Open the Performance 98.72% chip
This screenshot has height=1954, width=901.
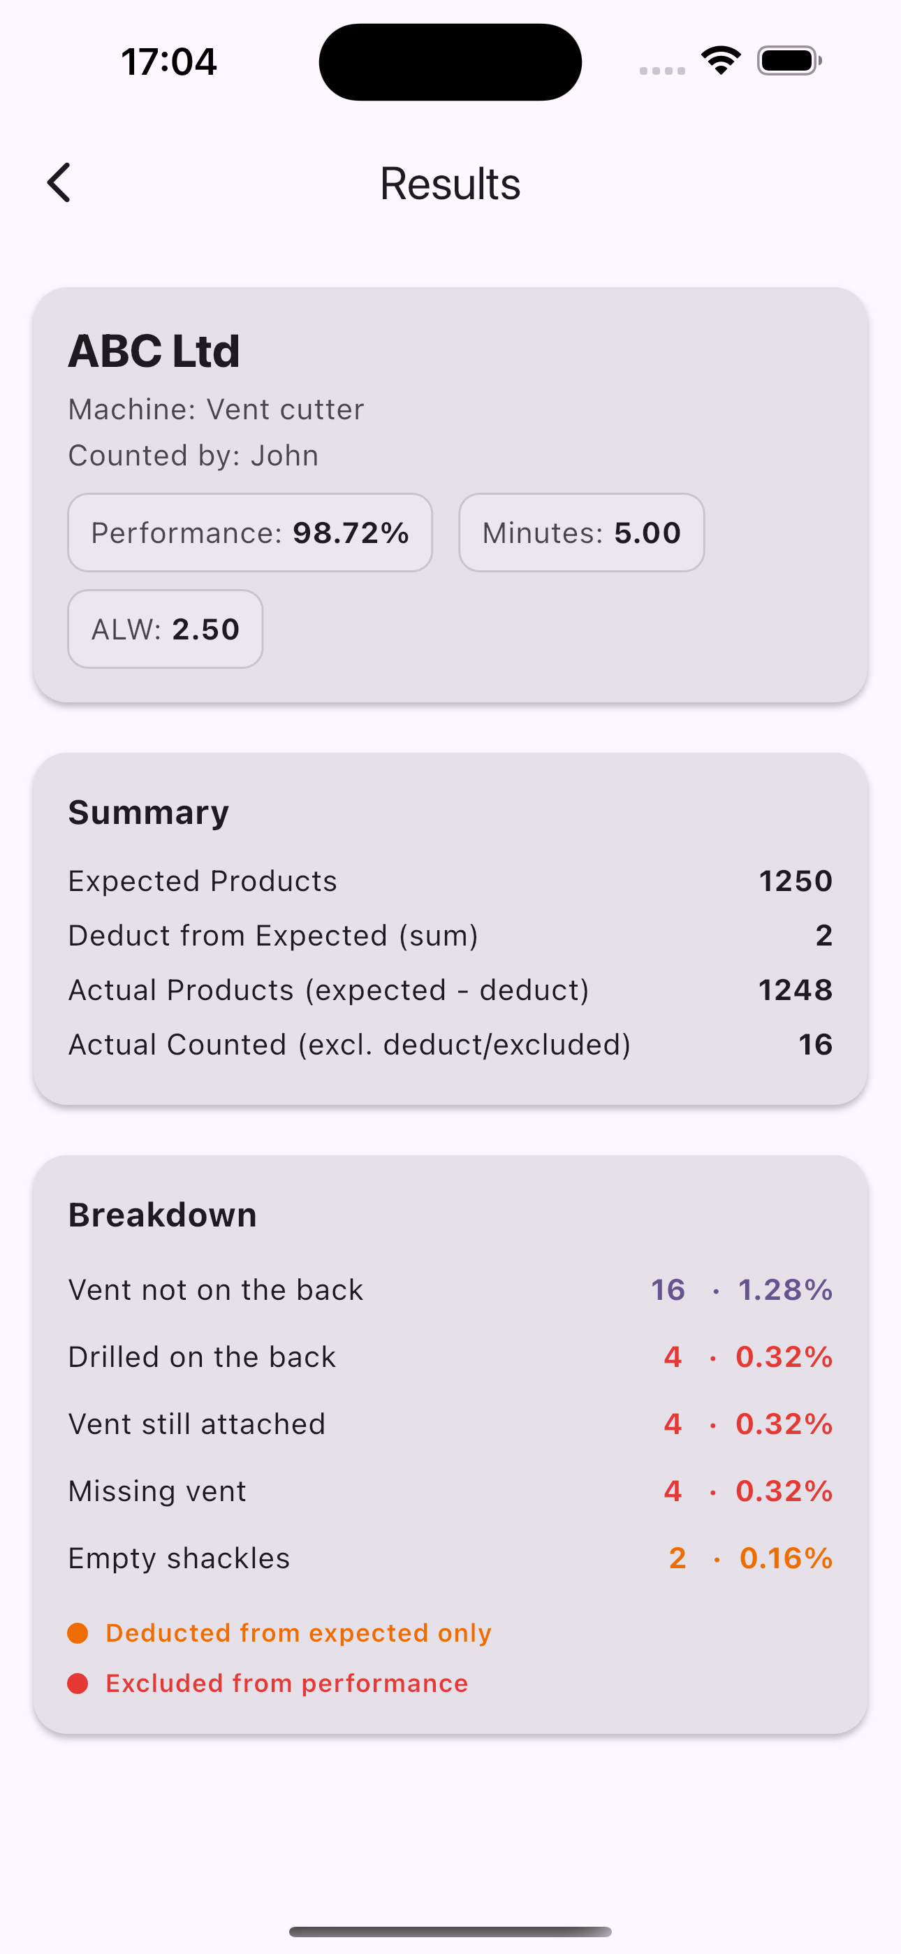pos(249,533)
